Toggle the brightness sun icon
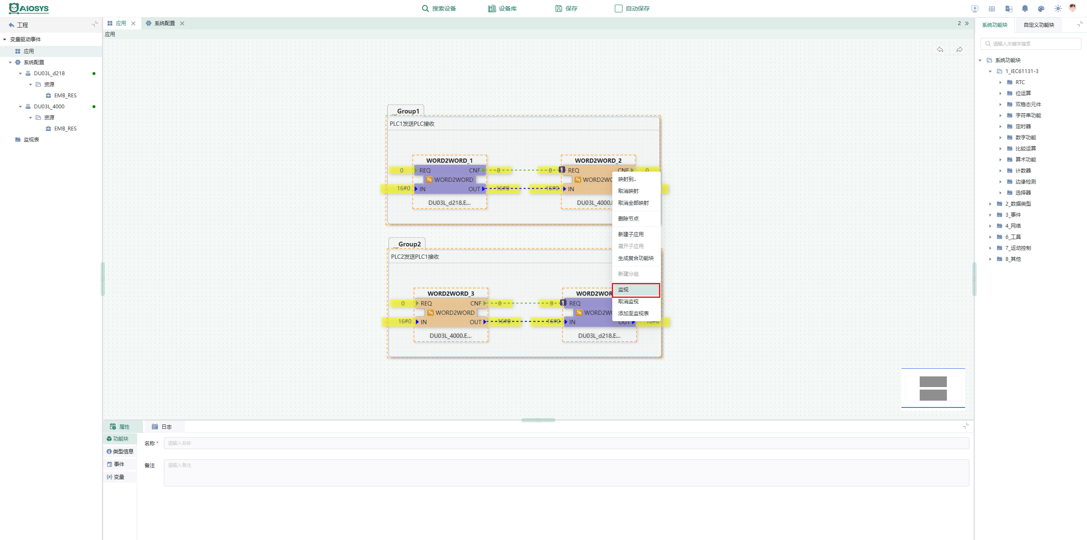Screen dimensions: 1087x540 (1058, 8)
